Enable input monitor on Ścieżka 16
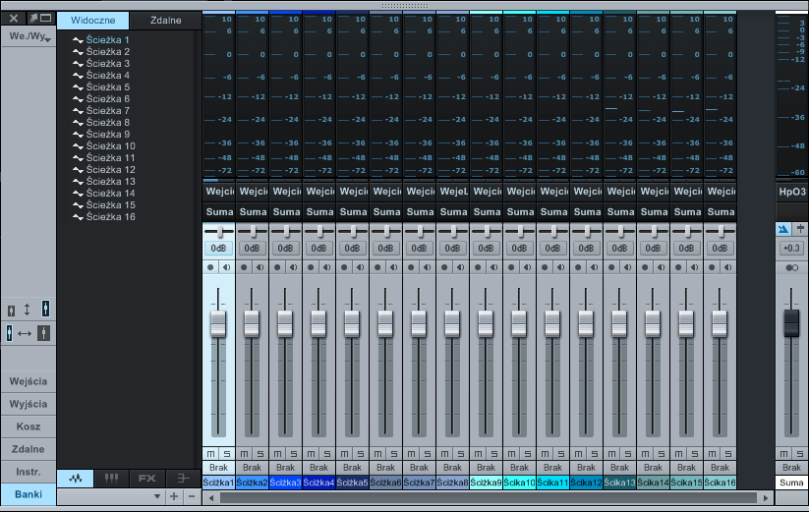 [727, 267]
